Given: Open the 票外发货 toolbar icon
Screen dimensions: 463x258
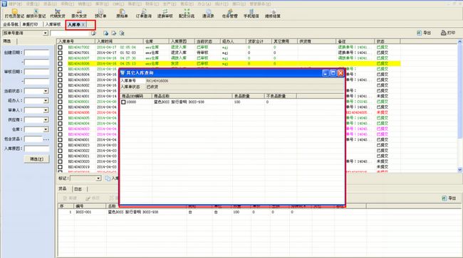Looking at the screenshot, I should click(79, 14).
